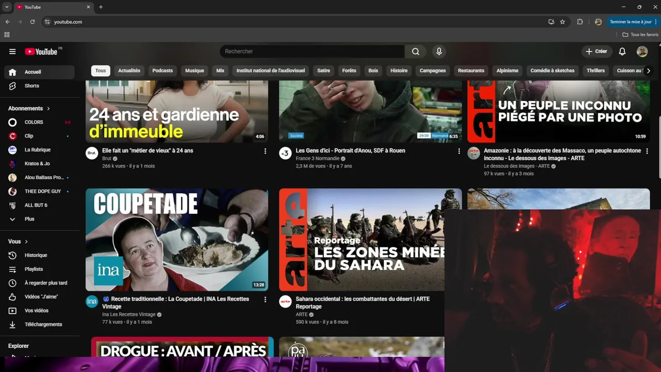This screenshot has width=661, height=372.
Task: Select the Alpinisme filter chip
Action: 508,71
